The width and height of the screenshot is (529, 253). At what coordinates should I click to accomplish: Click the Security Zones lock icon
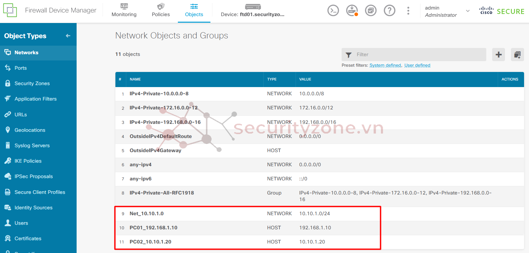point(8,83)
